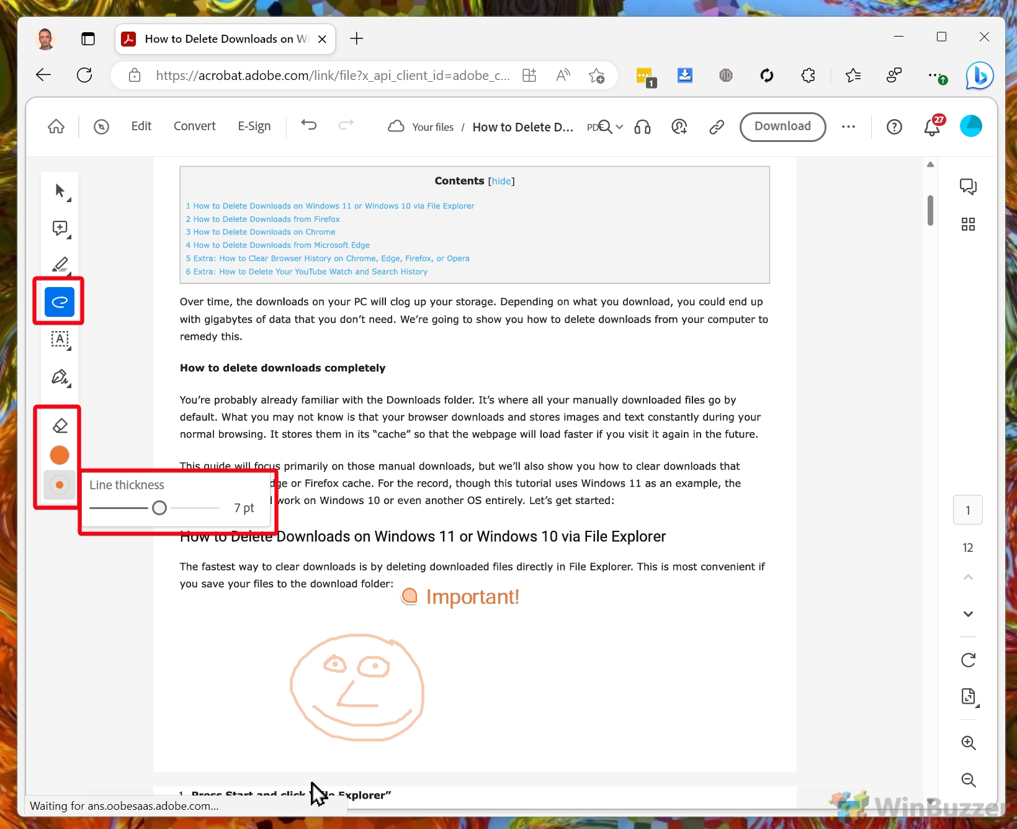
Task: Open the help menu
Action: (894, 127)
